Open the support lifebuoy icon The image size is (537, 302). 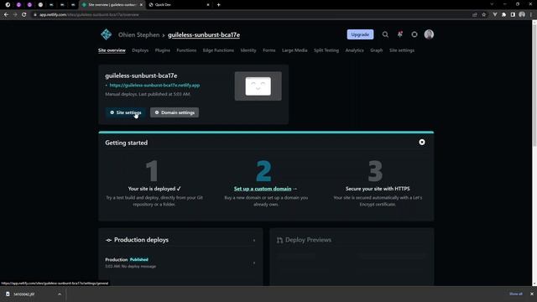tap(414, 34)
